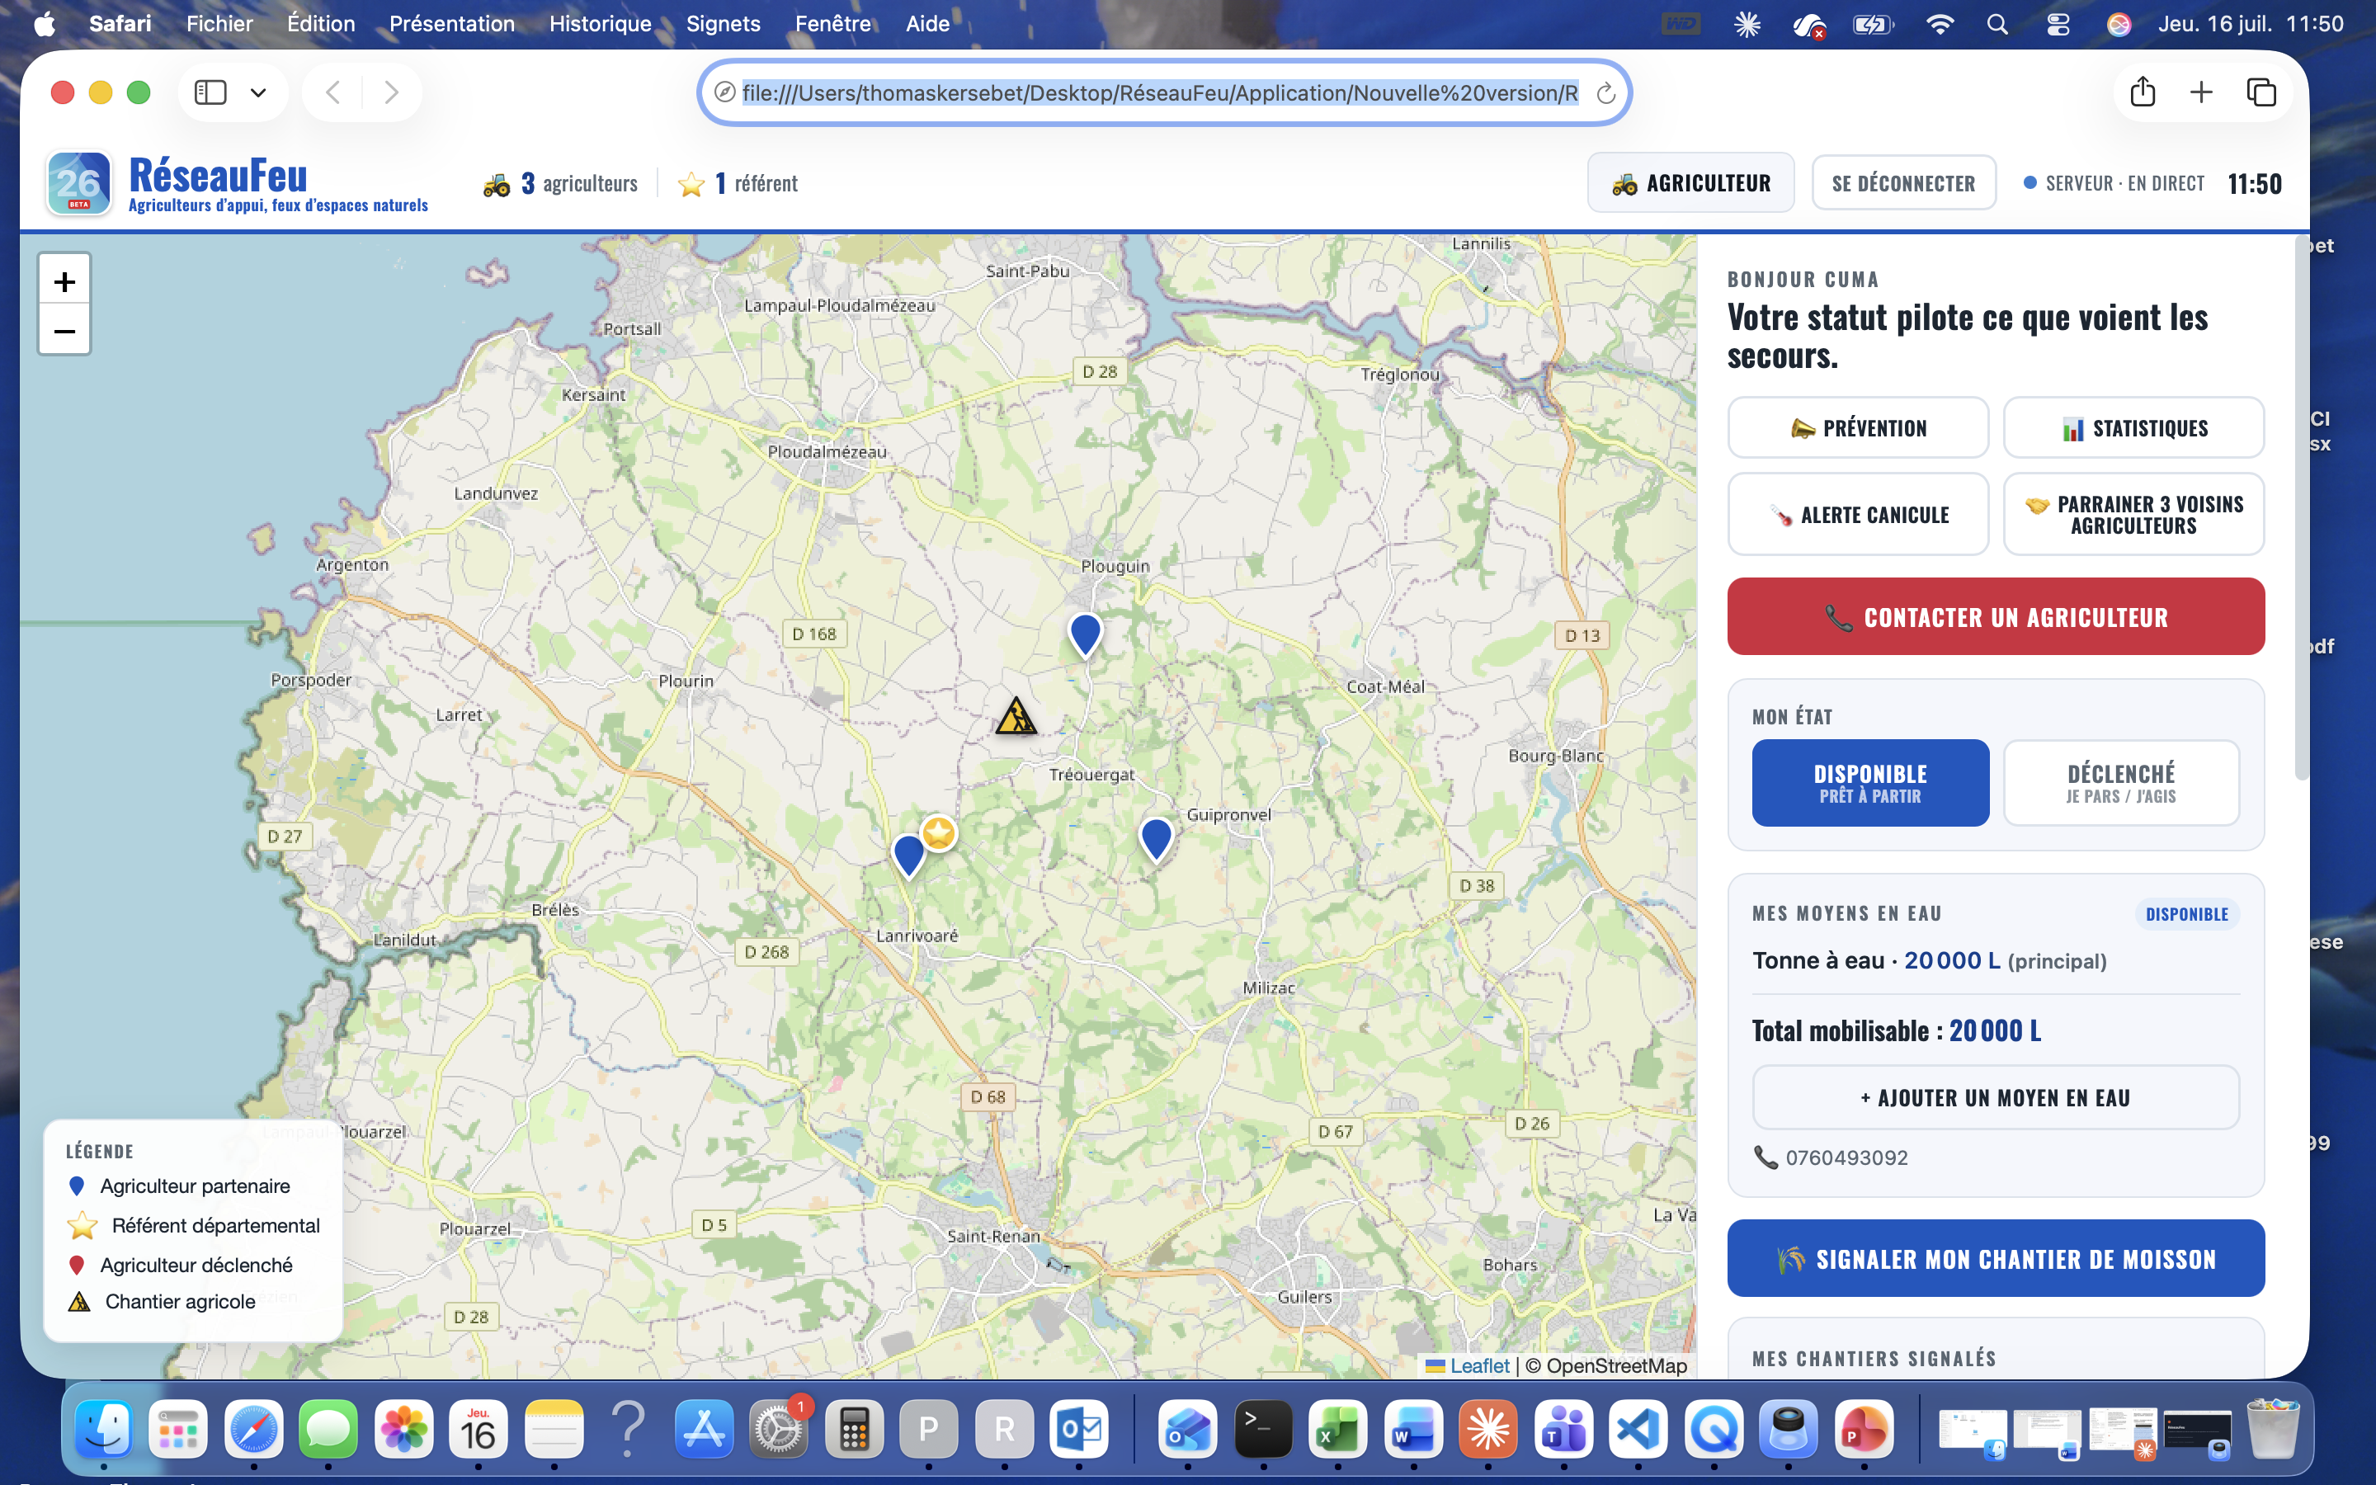The height and width of the screenshot is (1485, 2376).
Task: Set my status to Disponible
Action: click(x=1870, y=783)
